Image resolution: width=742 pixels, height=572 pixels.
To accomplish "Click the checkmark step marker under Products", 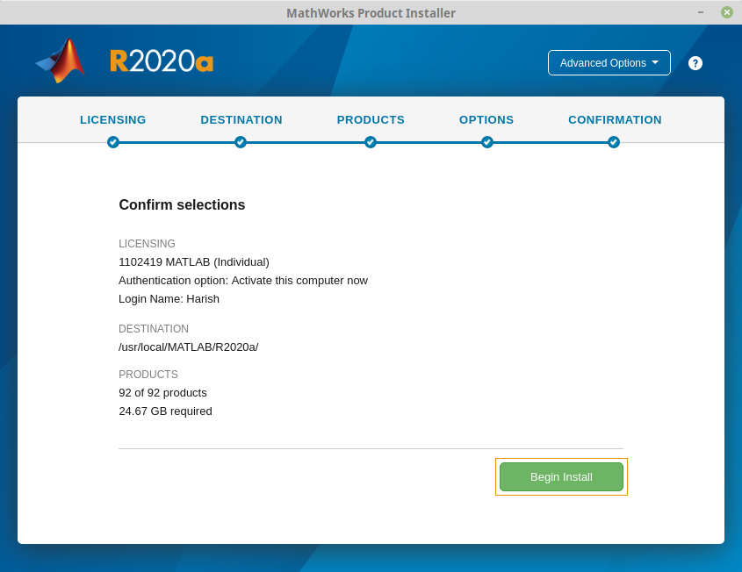I will click(371, 142).
